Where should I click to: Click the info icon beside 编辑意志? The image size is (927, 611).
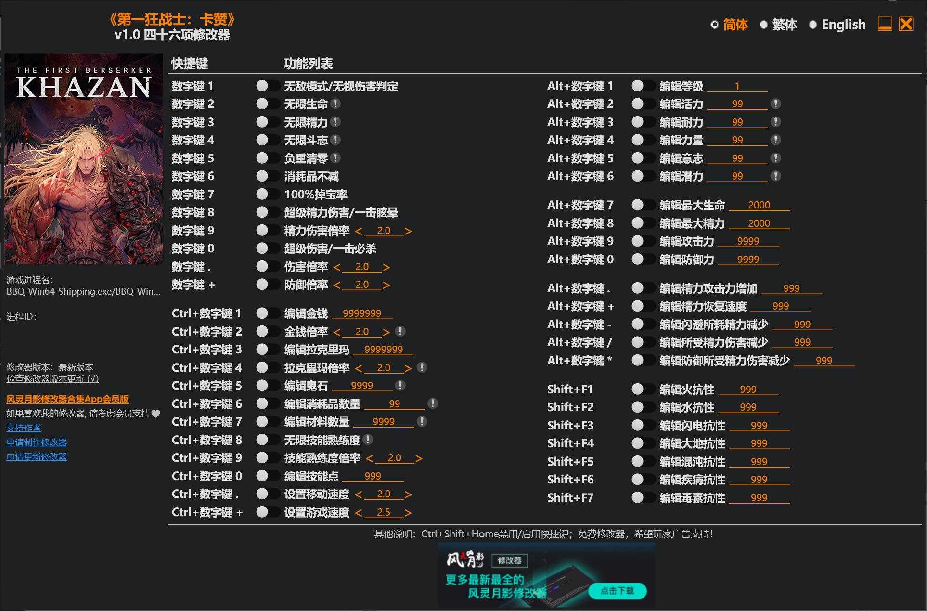pos(775,158)
